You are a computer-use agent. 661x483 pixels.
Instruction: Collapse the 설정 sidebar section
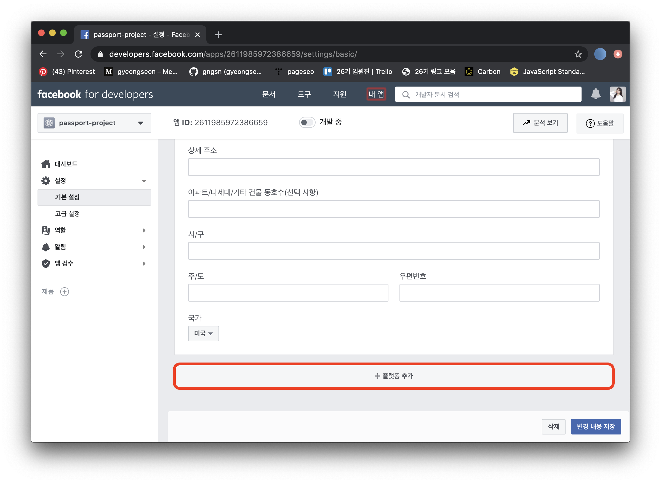[x=144, y=181]
